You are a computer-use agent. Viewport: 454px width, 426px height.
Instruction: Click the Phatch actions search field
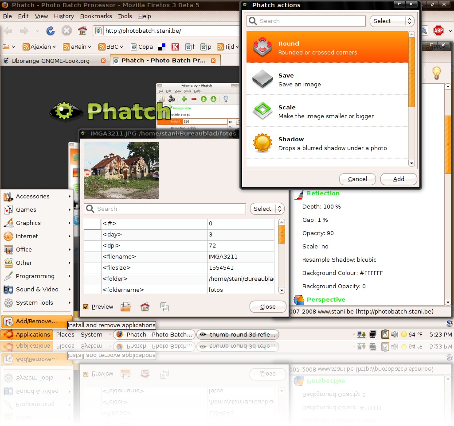coord(306,21)
